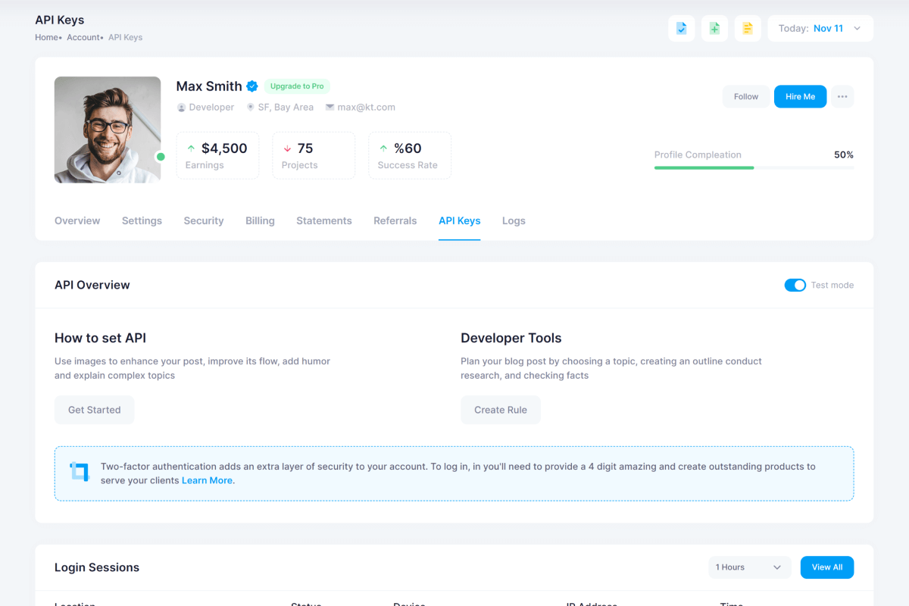Screen dimensions: 909x606
Task: Click the Profile Completion progress bar
Action: [753, 167]
